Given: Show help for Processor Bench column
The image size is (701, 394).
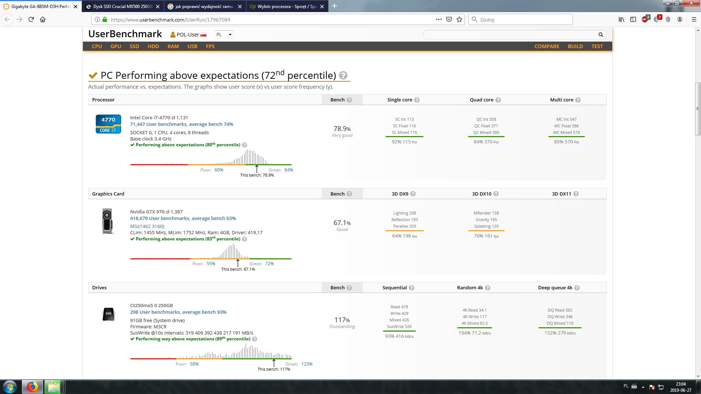Looking at the screenshot, I should pos(349,100).
